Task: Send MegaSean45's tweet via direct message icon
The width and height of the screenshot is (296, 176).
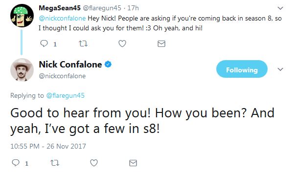Action: 161,44
